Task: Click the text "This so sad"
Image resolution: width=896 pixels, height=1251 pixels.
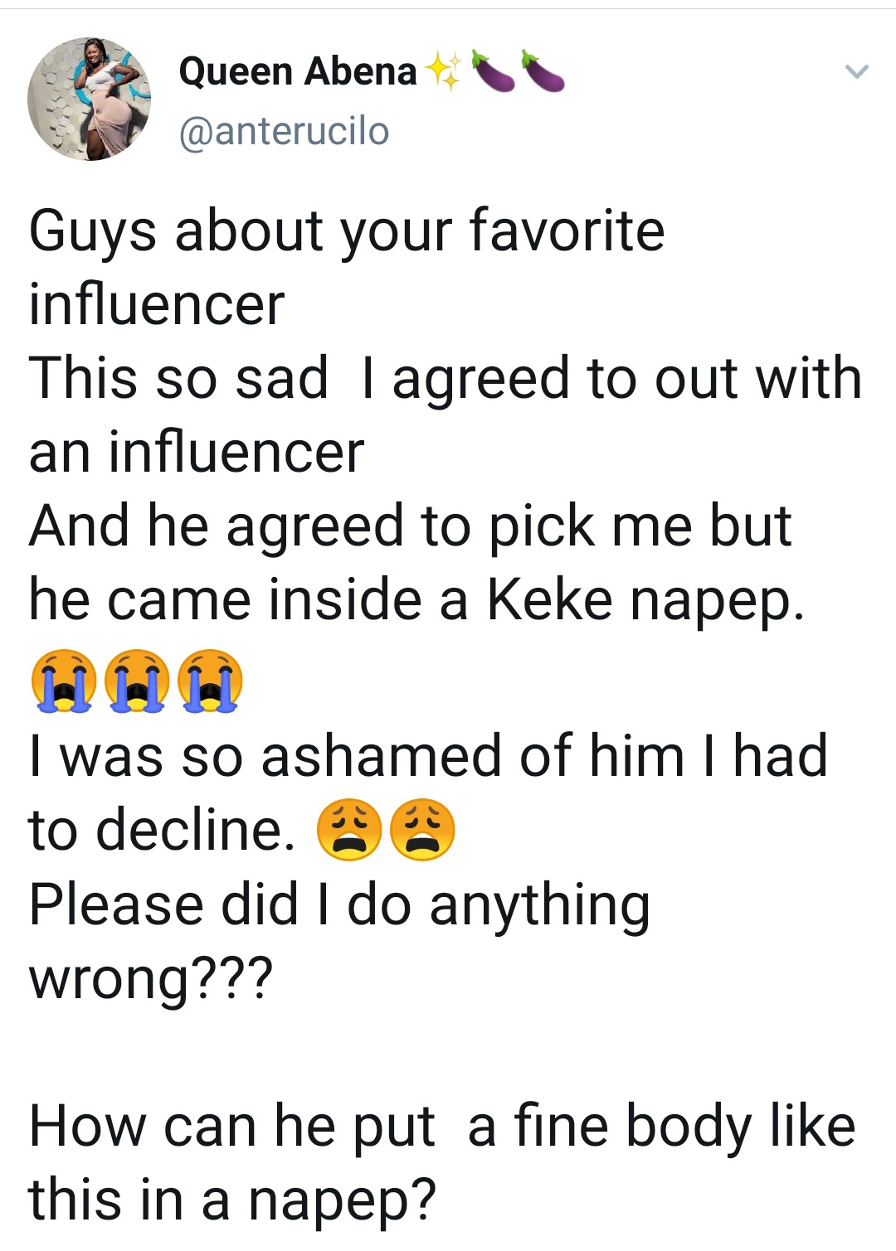Action: (x=178, y=379)
